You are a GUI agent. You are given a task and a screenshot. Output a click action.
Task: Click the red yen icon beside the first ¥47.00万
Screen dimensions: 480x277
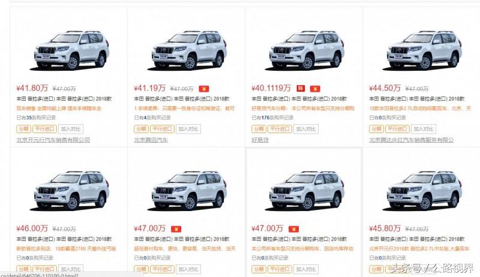tap(176, 228)
